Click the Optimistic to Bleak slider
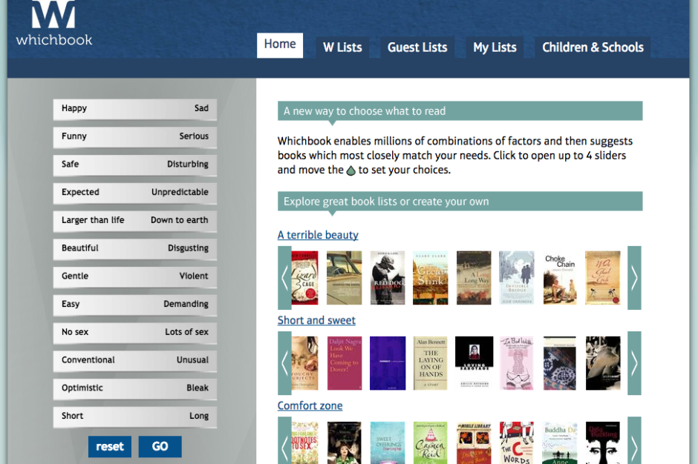 point(134,388)
